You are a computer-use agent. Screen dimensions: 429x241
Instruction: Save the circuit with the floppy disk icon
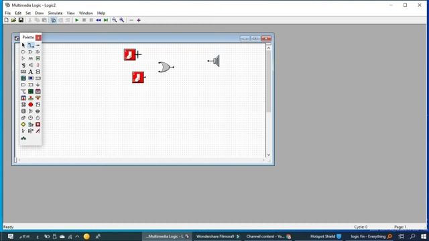pyautogui.click(x=21, y=20)
